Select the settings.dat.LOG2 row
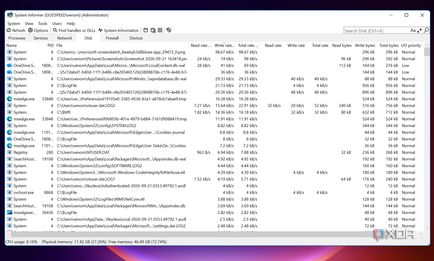 [x=215, y=226]
